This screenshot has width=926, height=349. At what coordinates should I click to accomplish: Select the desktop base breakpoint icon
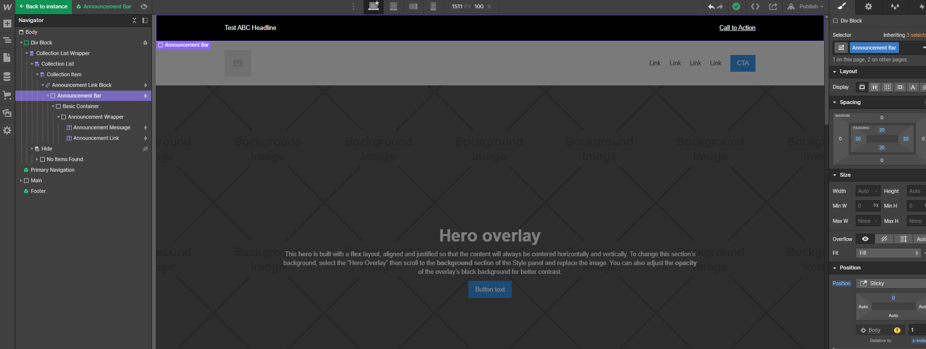(x=374, y=6)
